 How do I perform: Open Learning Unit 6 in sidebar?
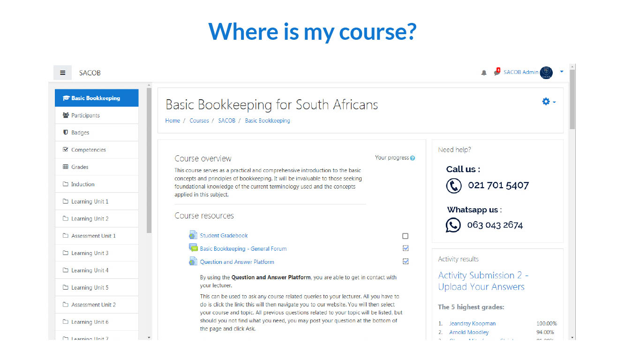97,322
